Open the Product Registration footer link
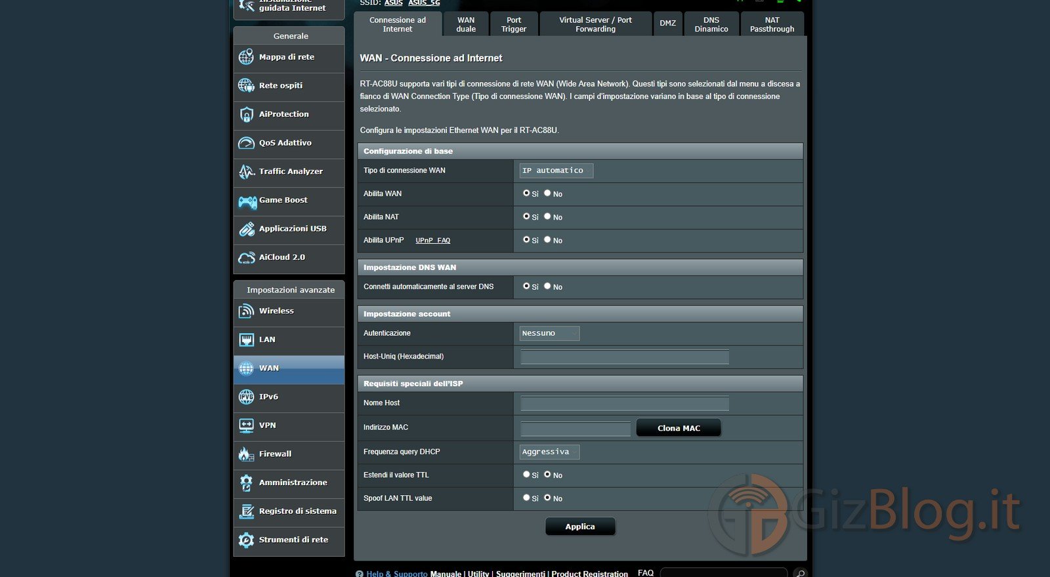 pos(590,574)
